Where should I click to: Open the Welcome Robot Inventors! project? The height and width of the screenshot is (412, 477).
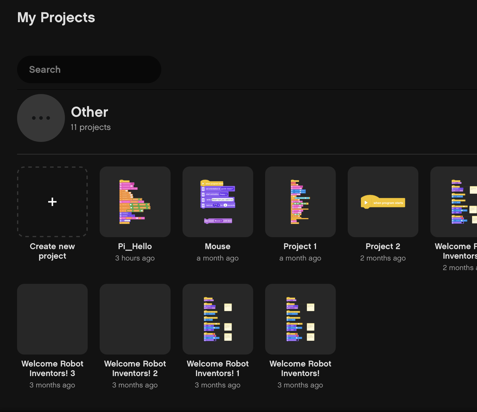pyautogui.click(x=300, y=319)
